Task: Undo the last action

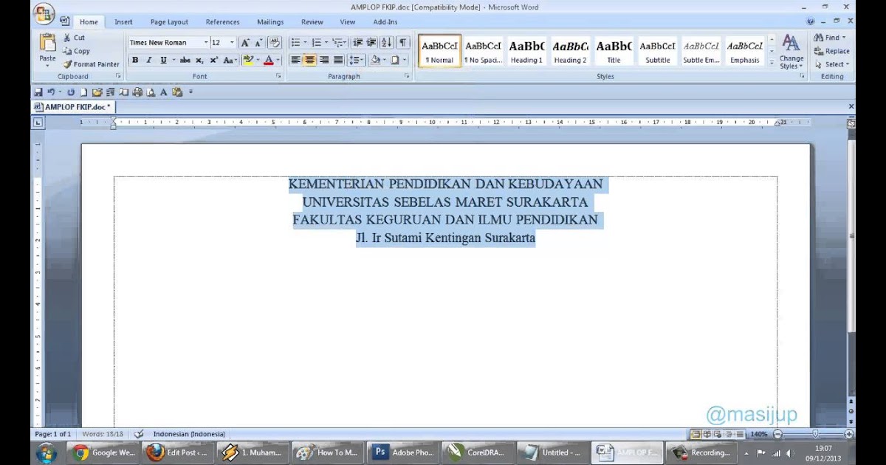Action: pos(51,92)
